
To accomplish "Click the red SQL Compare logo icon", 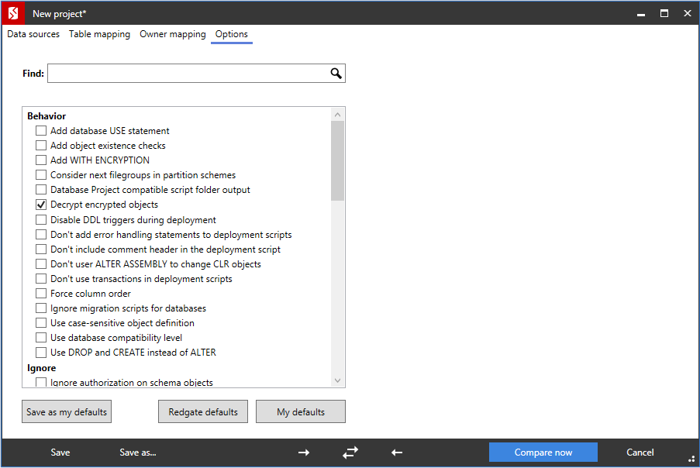I will 12,13.
